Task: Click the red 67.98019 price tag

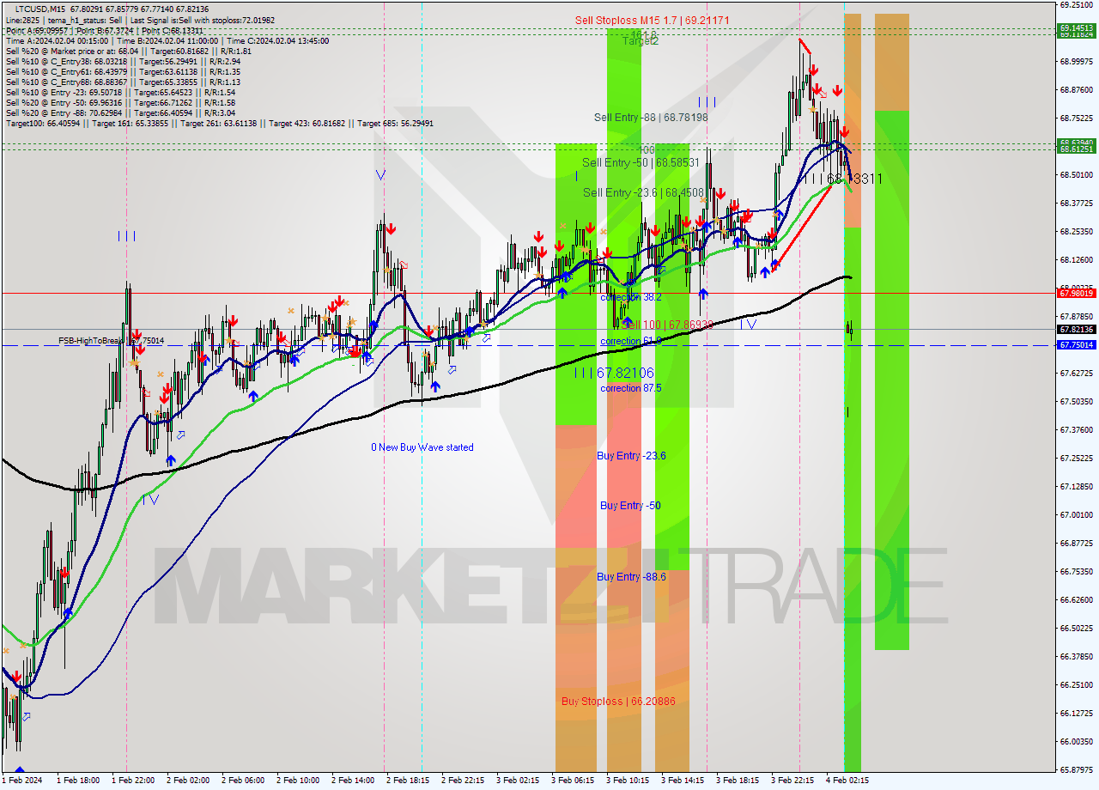Action: (x=1076, y=293)
